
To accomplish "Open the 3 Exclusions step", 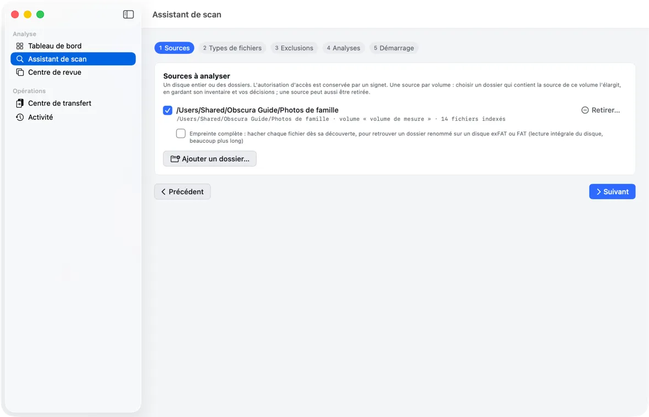I will 294,48.
